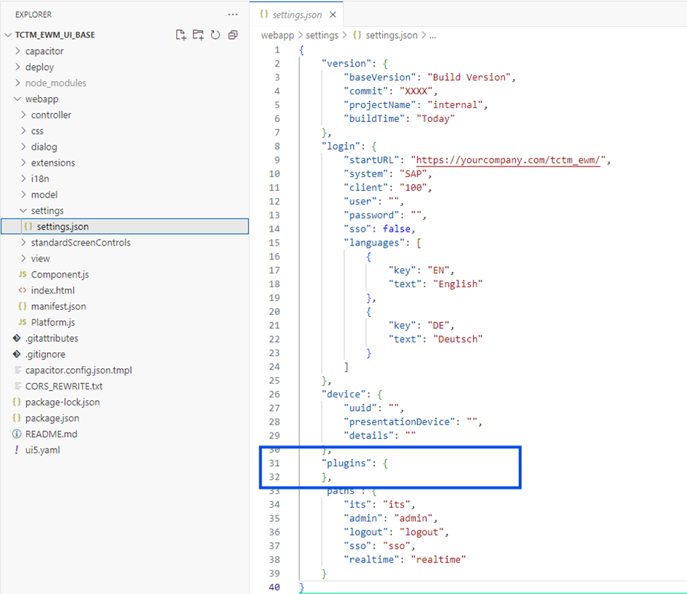Expand the capacitor folder
Screen dimensions: 687x594
pyautogui.click(x=44, y=51)
